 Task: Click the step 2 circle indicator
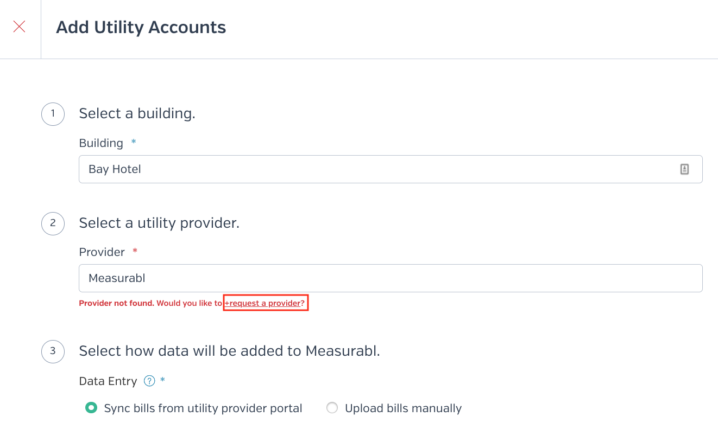click(53, 223)
